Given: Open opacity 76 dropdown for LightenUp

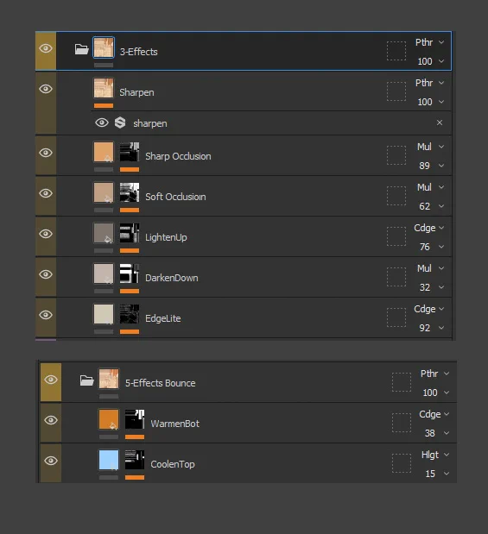Looking at the screenshot, I should coord(432,247).
